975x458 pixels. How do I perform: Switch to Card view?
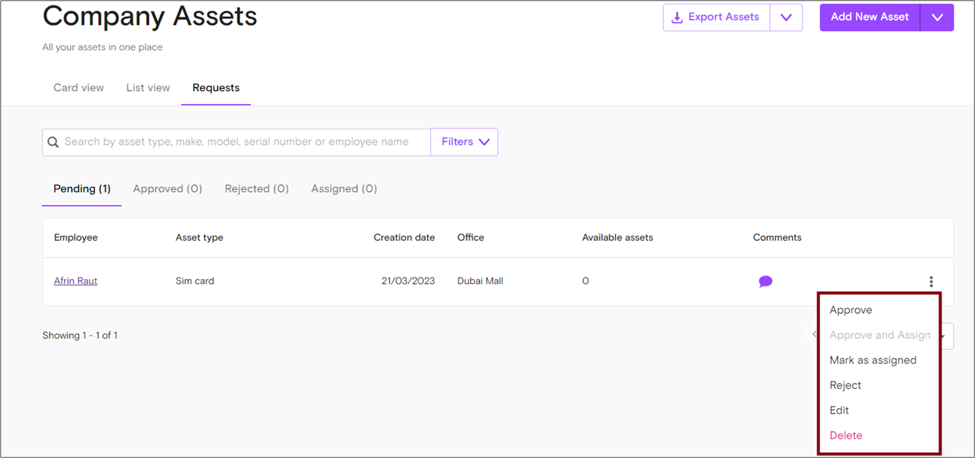point(78,88)
